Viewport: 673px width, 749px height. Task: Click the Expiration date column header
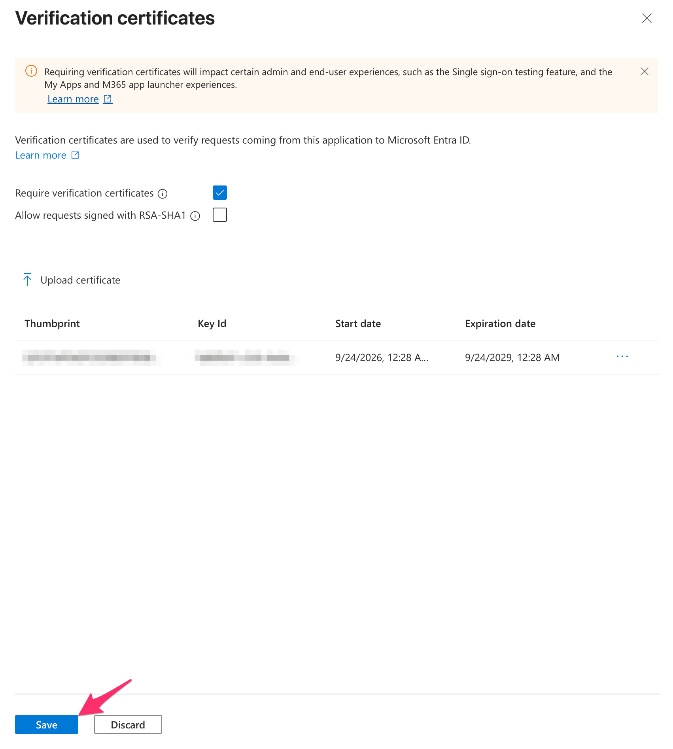tap(500, 323)
